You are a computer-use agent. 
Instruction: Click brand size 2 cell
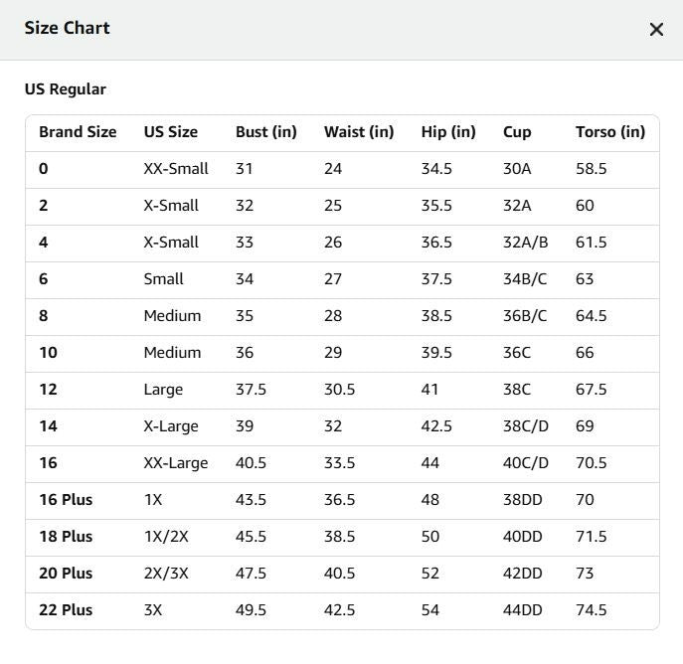click(x=43, y=206)
